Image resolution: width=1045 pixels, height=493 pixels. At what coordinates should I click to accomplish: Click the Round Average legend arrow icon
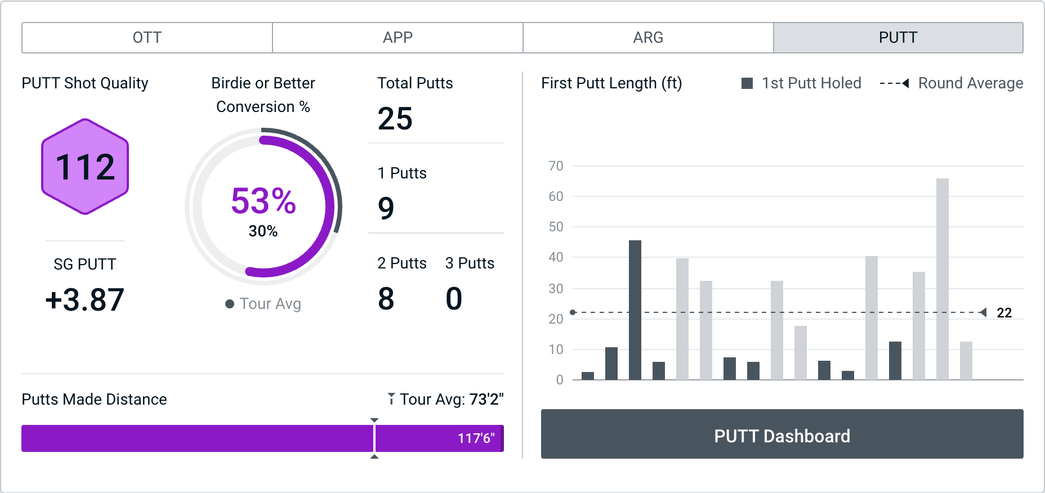pos(905,83)
